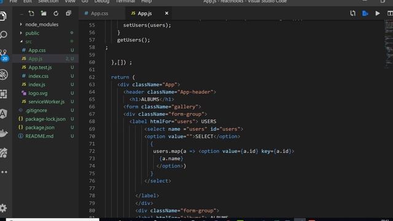Place cursor on getUsers(); call
This screenshot has width=393, height=221.
(133, 40)
